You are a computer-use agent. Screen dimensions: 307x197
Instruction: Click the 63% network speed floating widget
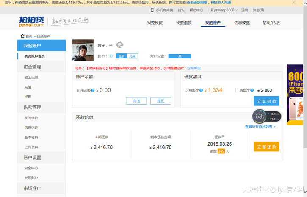click(260, 117)
